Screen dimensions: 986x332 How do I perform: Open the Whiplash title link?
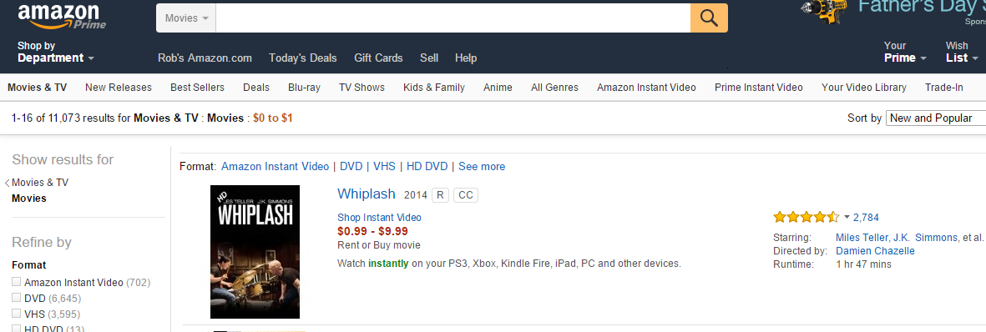(367, 194)
